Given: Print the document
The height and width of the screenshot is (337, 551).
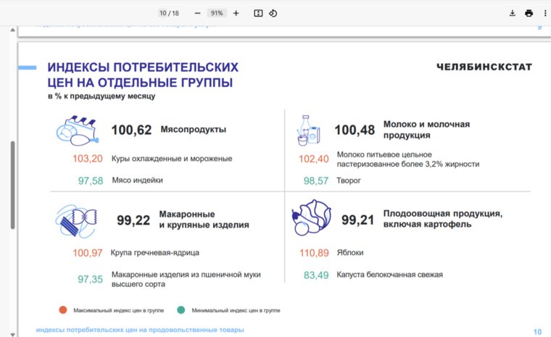Looking at the screenshot, I should pos(529,13).
